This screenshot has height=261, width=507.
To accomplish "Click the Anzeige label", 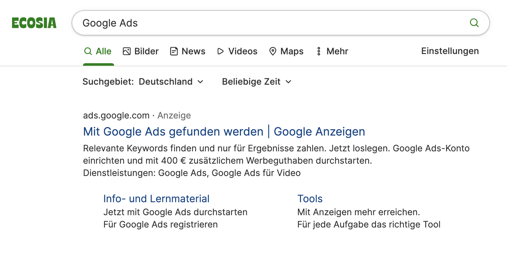I will coord(174,115).
